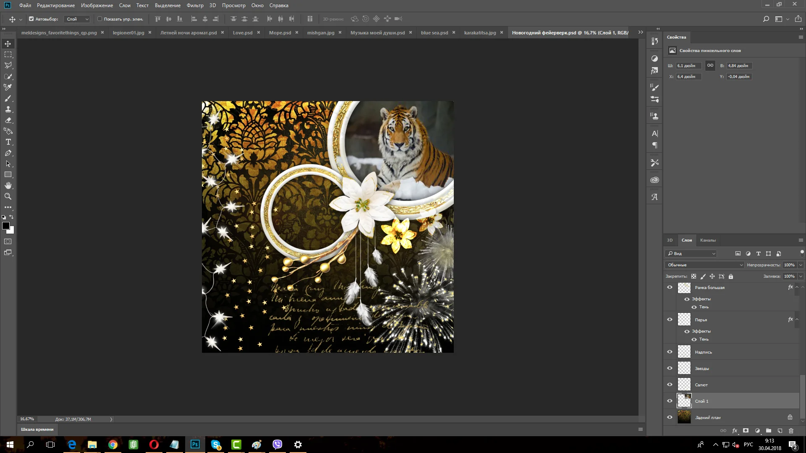The width and height of the screenshot is (806, 453).
Task: Select the Zoom tool
Action: click(8, 196)
